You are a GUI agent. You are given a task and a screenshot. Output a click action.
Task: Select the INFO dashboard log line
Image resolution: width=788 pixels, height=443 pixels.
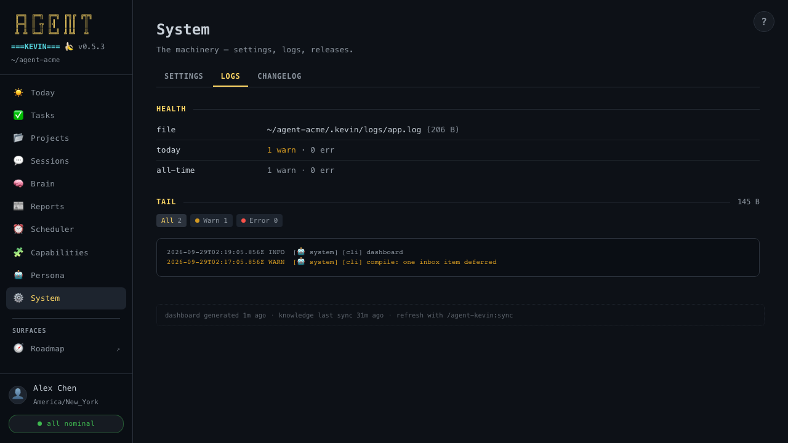tap(285, 252)
